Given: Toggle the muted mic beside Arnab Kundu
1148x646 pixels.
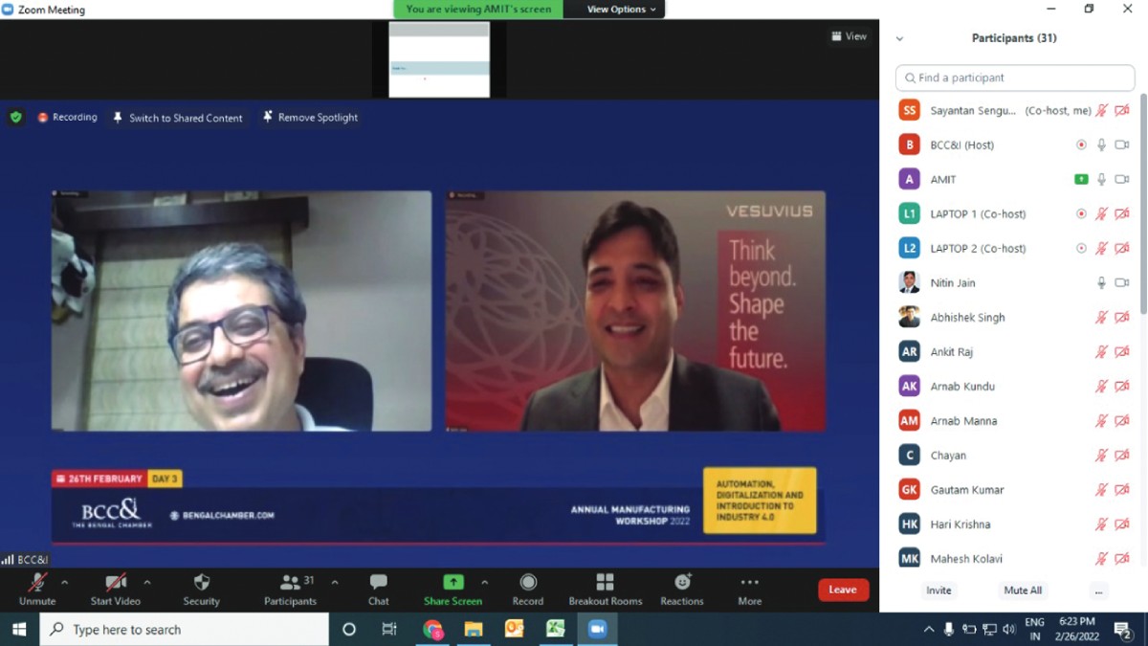Looking at the screenshot, I should 1101,386.
